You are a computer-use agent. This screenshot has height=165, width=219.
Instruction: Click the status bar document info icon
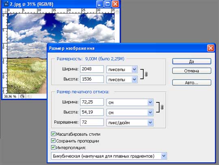[x=22, y=96]
